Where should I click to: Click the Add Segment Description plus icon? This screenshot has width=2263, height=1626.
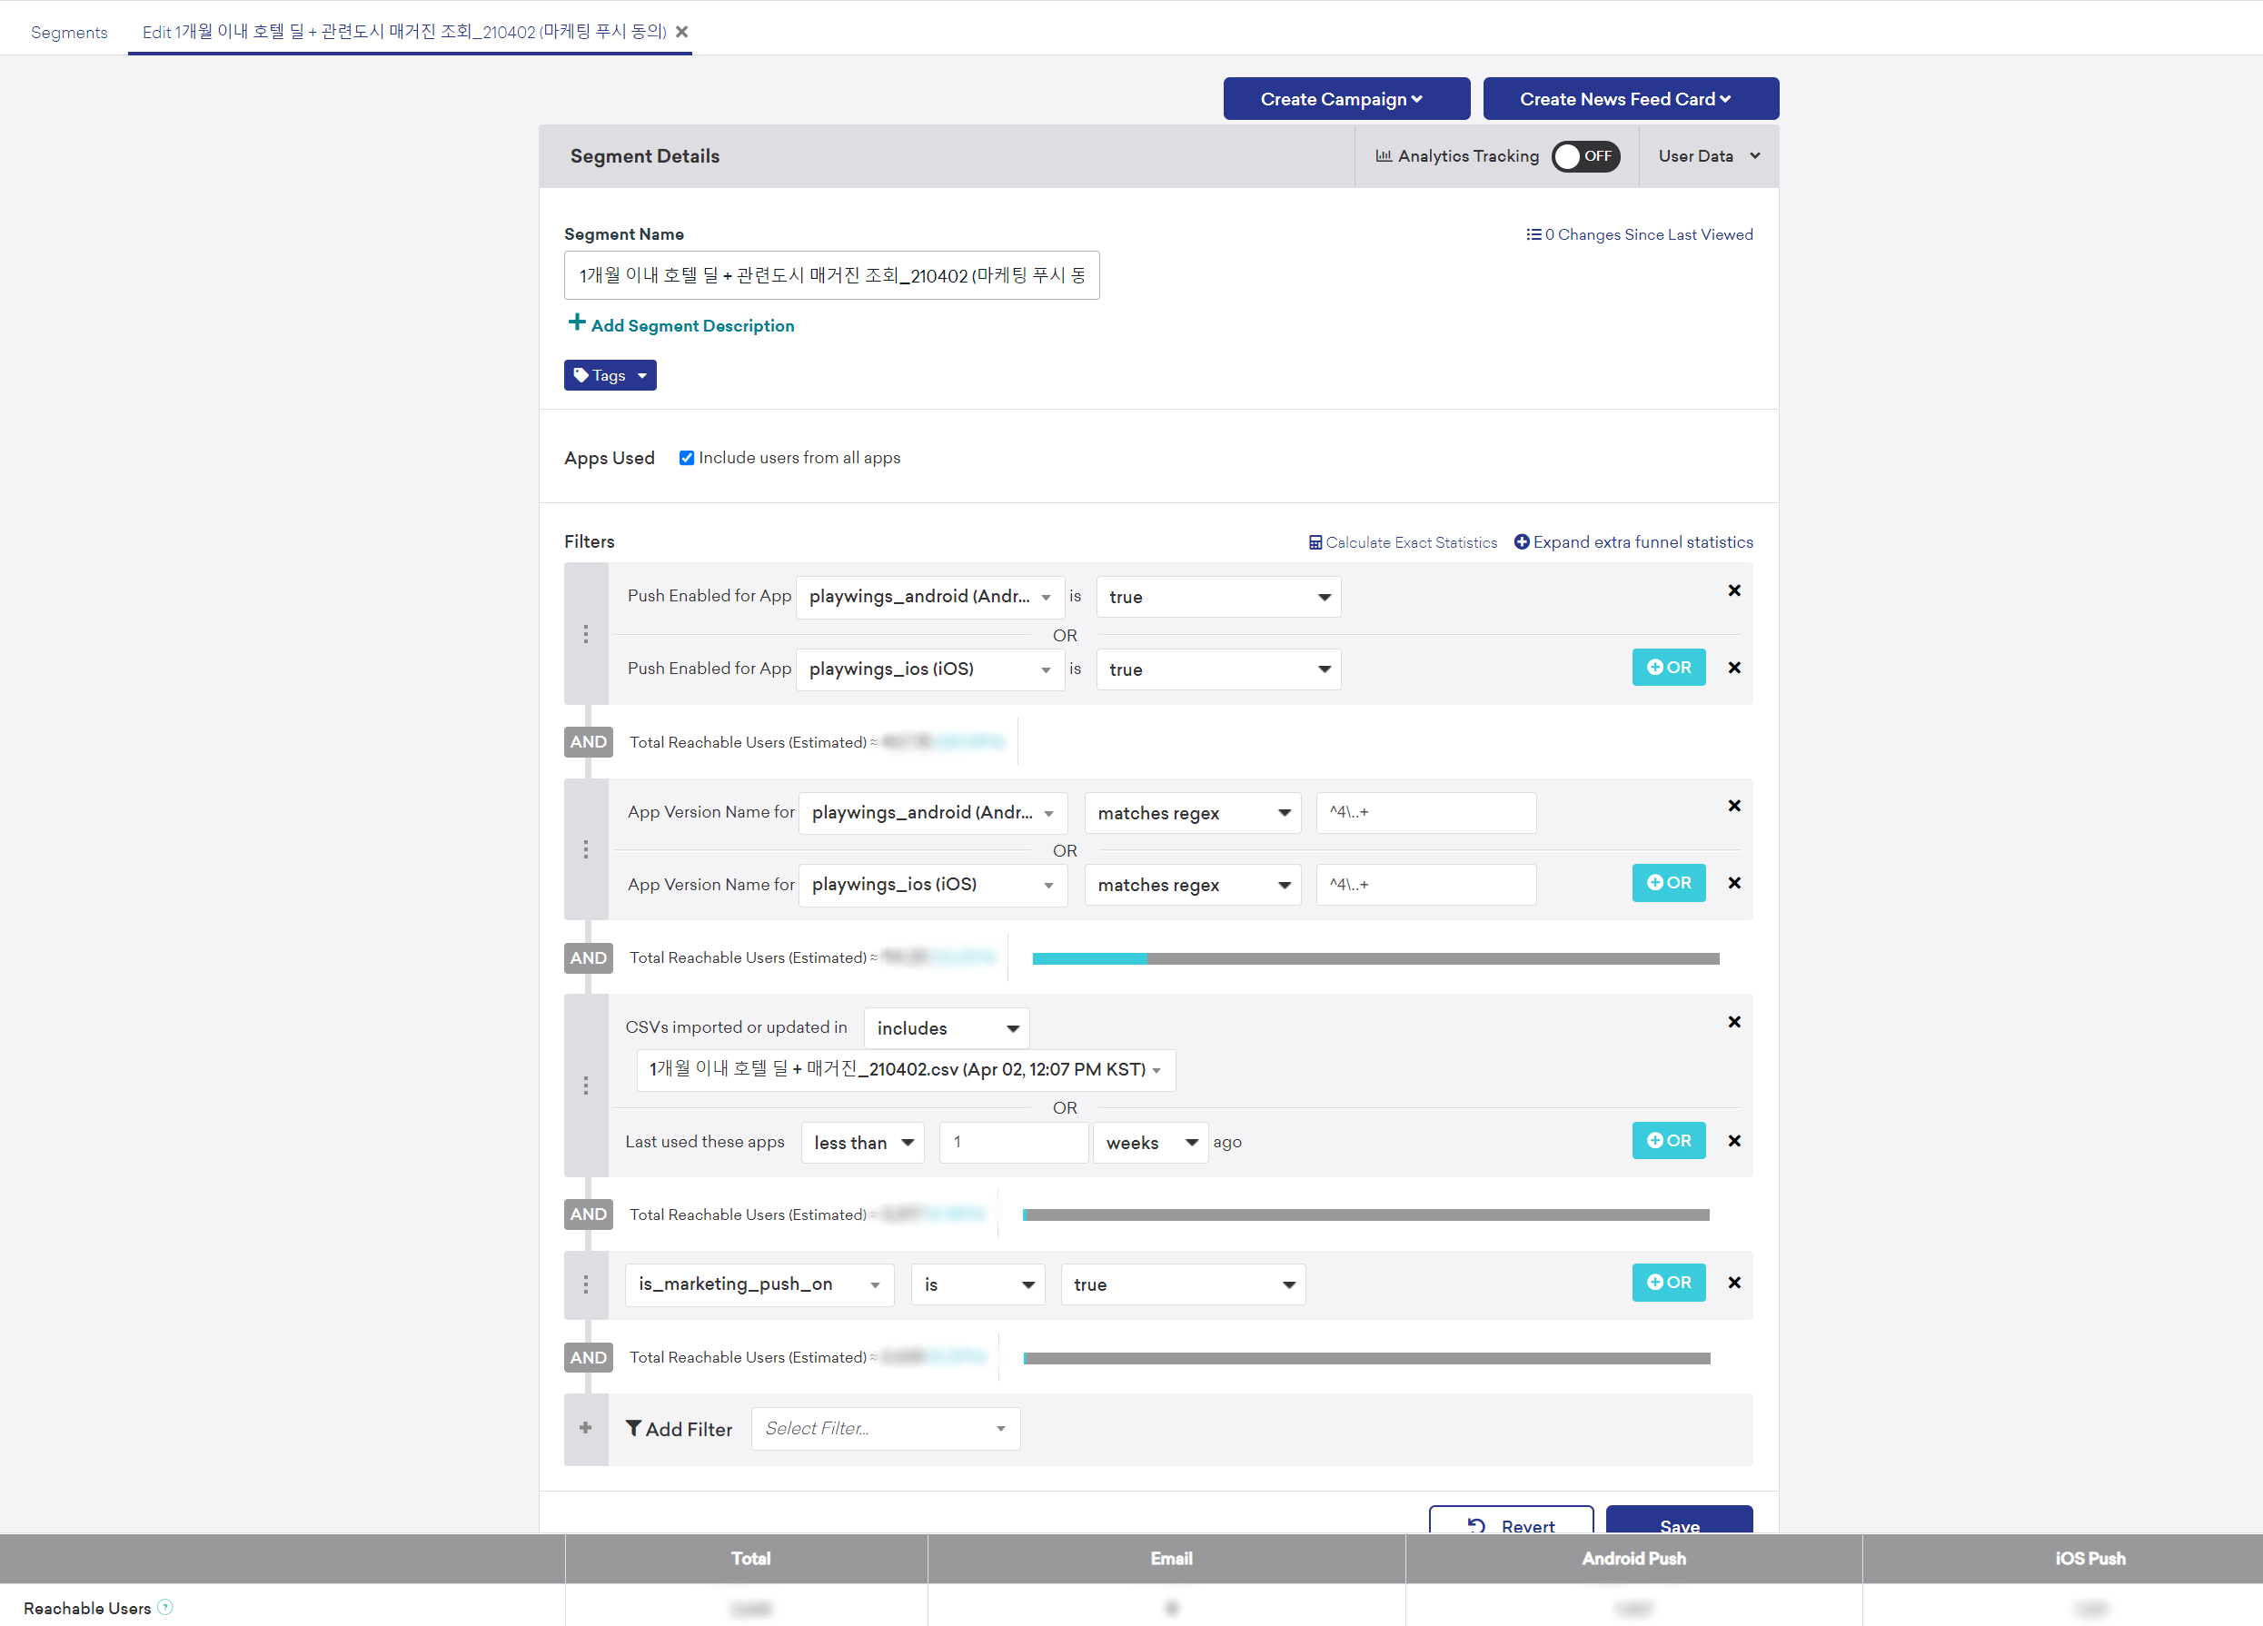577,322
